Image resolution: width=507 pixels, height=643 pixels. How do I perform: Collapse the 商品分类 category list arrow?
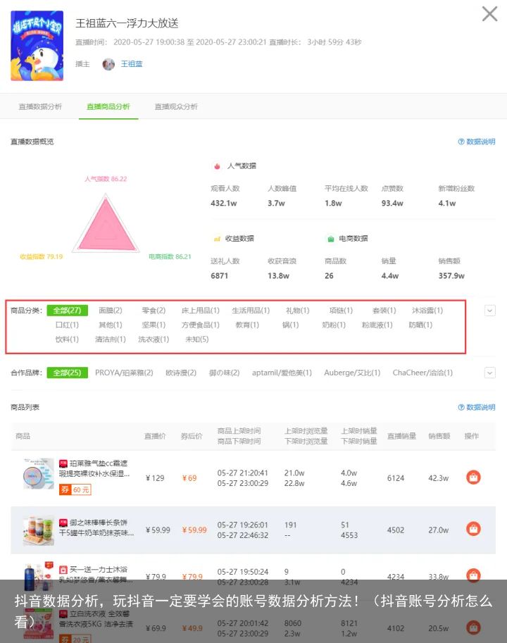490,311
